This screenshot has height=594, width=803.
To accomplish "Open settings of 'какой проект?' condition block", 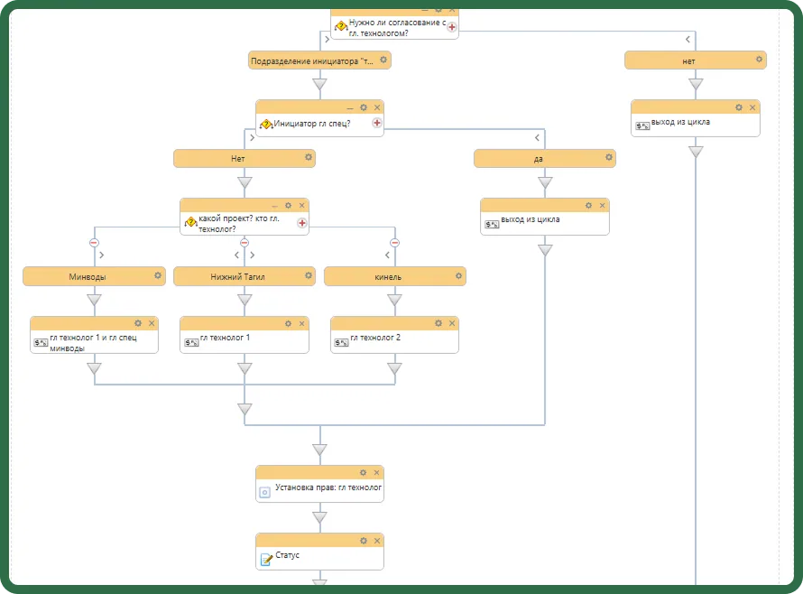I will click(x=289, y=206).
